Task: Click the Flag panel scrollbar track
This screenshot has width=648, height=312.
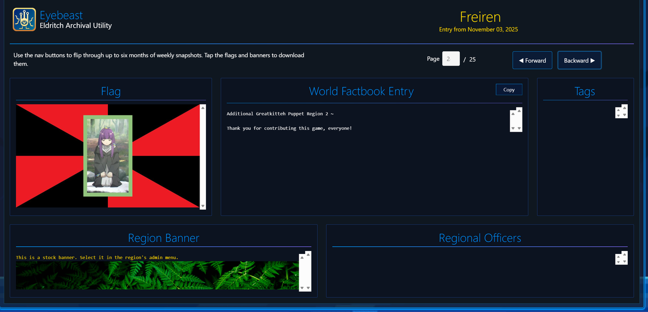Action: (203, 157)
